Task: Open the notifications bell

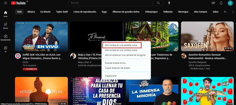Action: point(221,3)
